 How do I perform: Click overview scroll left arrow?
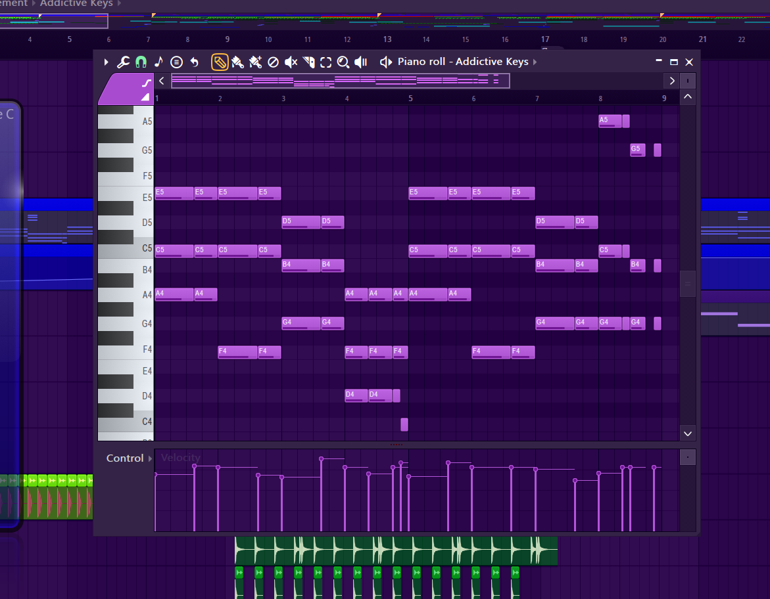point(162,81)
